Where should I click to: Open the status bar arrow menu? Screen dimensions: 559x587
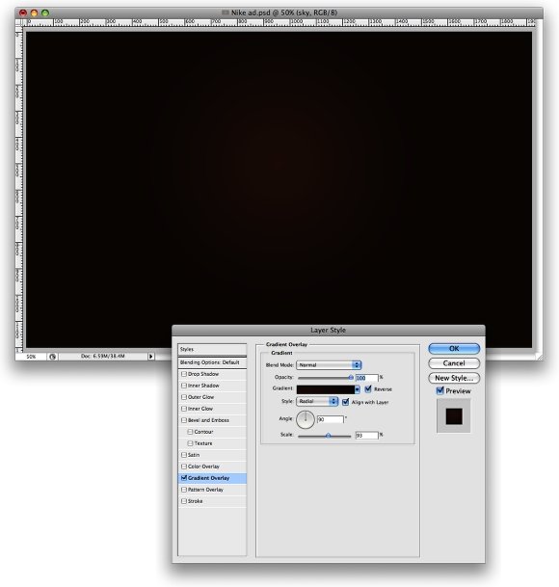pyautogui.click(x=151, y=357)
